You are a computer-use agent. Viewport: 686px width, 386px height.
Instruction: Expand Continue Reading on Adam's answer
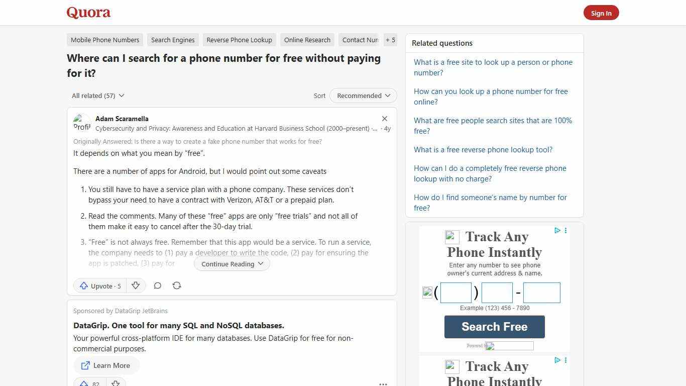click(x=232, y=263)
